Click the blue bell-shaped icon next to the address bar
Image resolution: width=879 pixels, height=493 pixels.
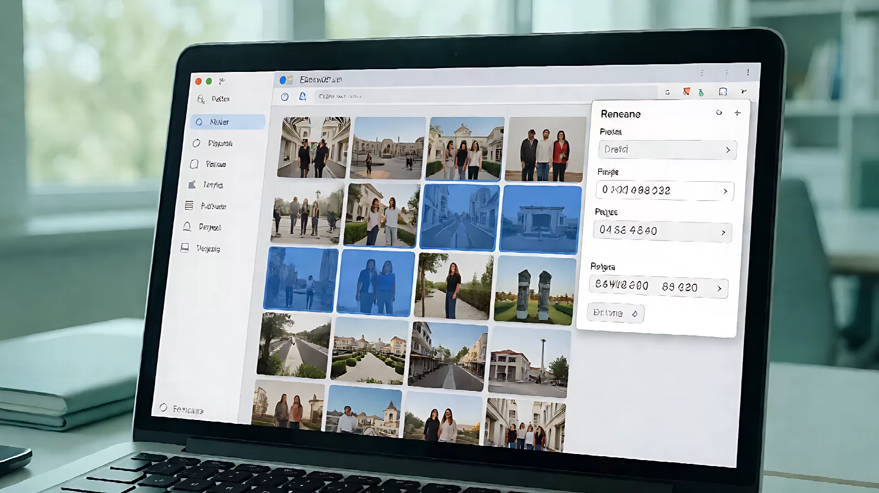point(302,97)
